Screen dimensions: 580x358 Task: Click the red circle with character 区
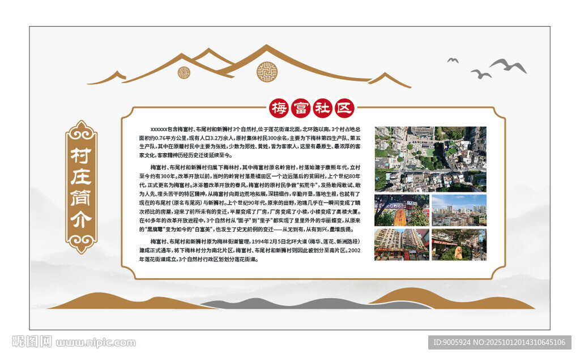tap(344, 108)
